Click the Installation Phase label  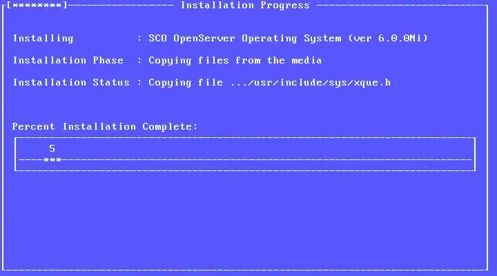pos(68,61)
